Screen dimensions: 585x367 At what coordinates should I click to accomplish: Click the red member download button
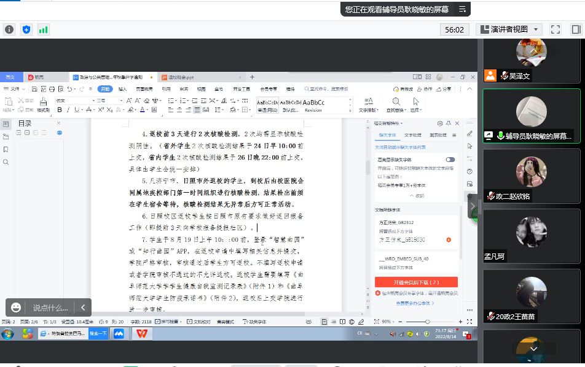(416, 282)
